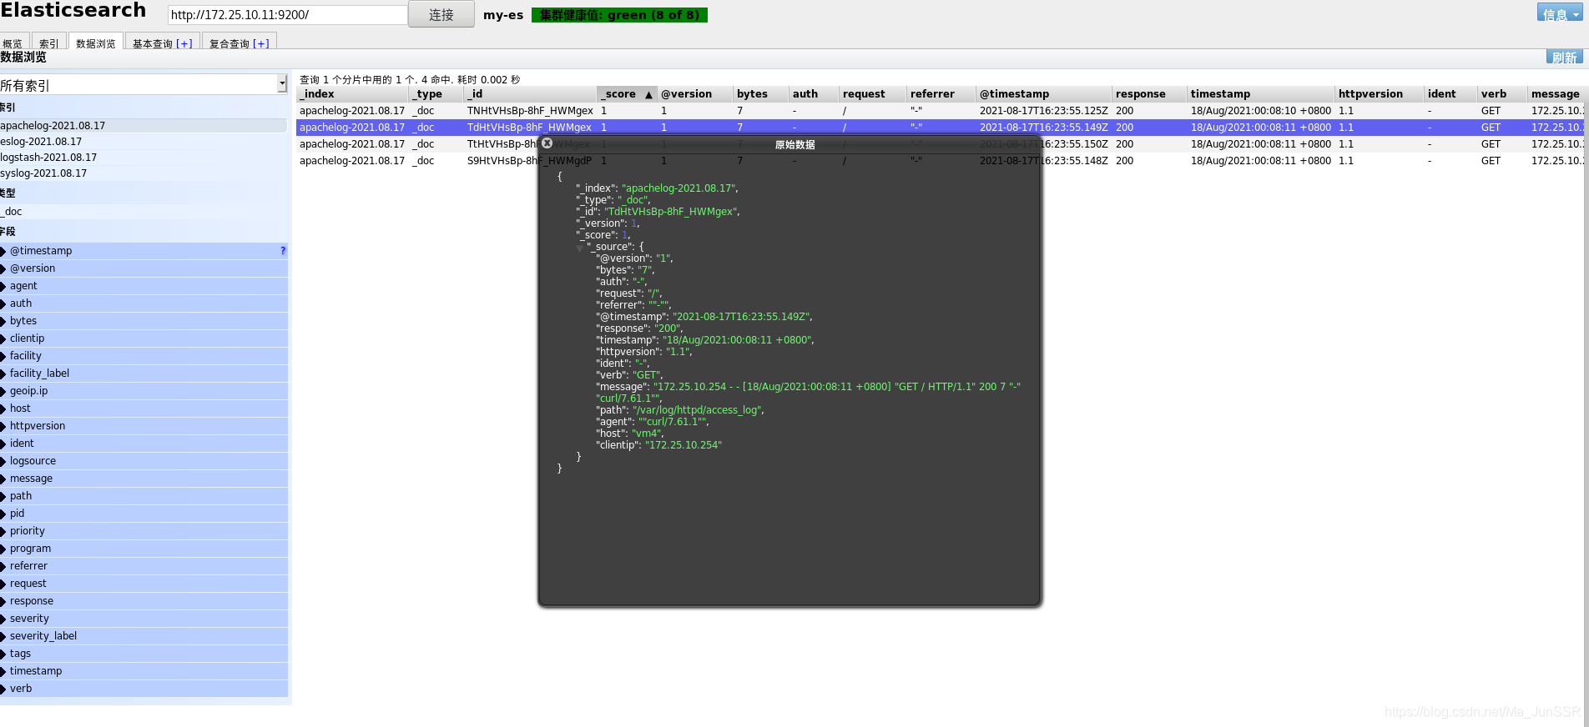Expand the facility_label field filter
This screenshot has width=1589, height=727.
coord(144,374)
